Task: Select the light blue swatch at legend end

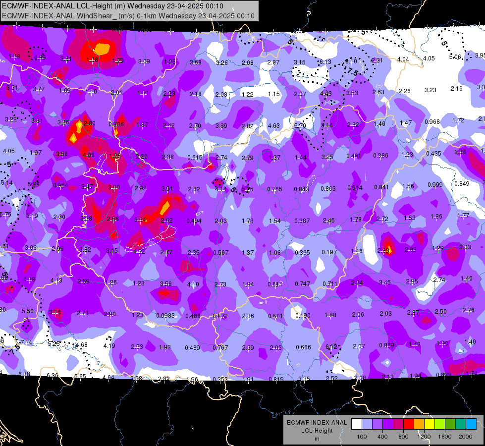Action: coord(471,424)
